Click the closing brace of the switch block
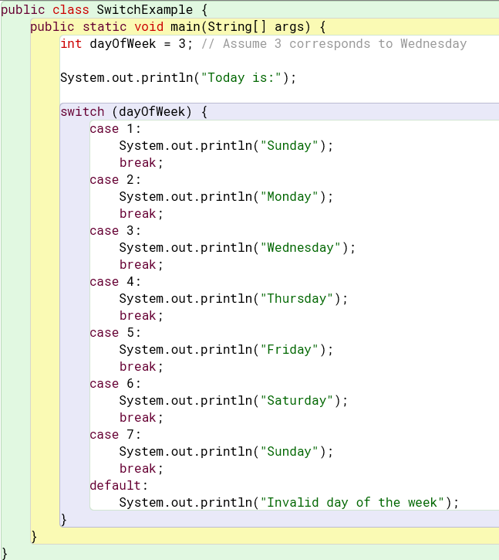The image size is (499, 560). click(63, 520)
